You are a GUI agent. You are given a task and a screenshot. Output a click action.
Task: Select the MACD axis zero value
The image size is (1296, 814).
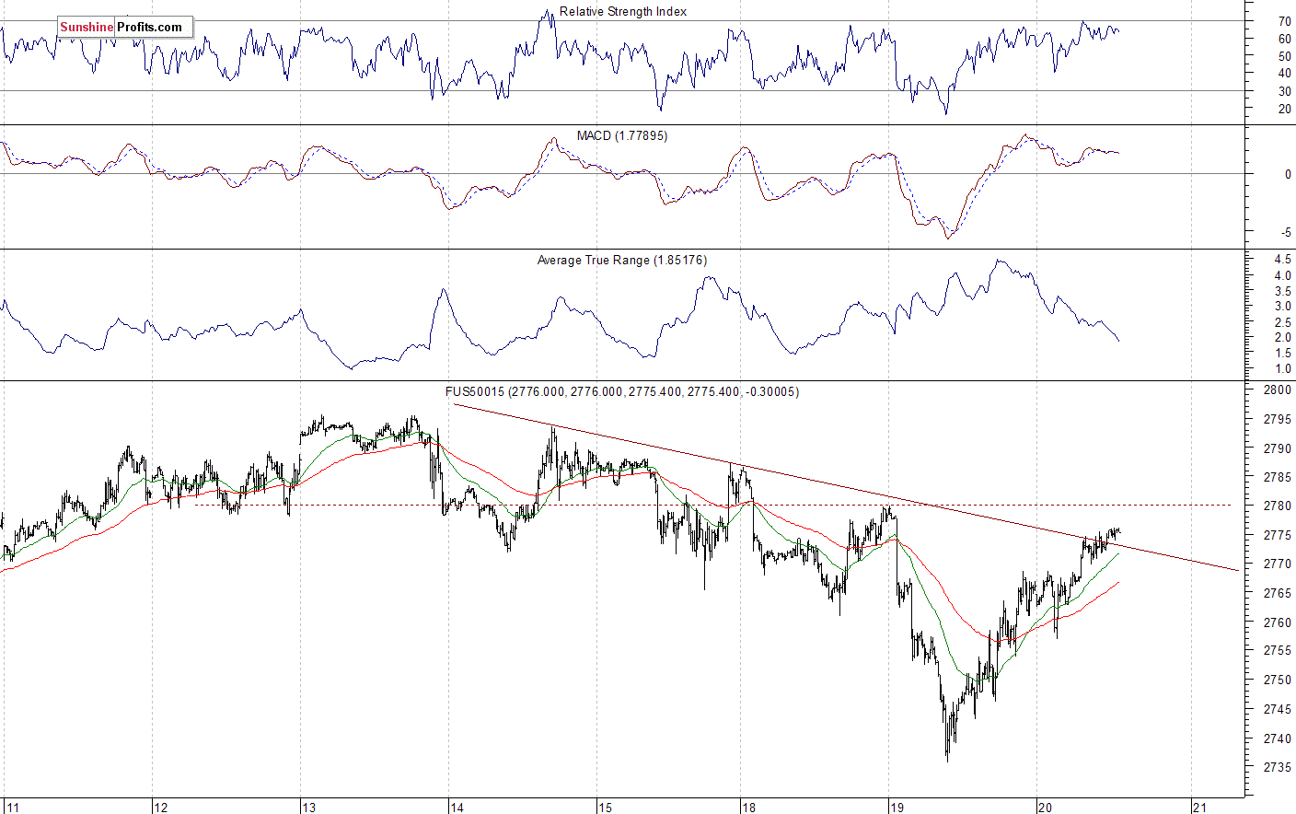pyautogui.click(x=1288, y=174)
